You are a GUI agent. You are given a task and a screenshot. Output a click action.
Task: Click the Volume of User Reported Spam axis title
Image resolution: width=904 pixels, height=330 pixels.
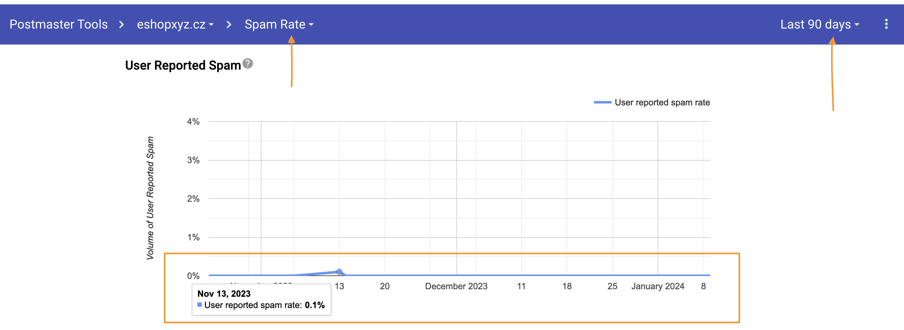[x=150, y=198]
